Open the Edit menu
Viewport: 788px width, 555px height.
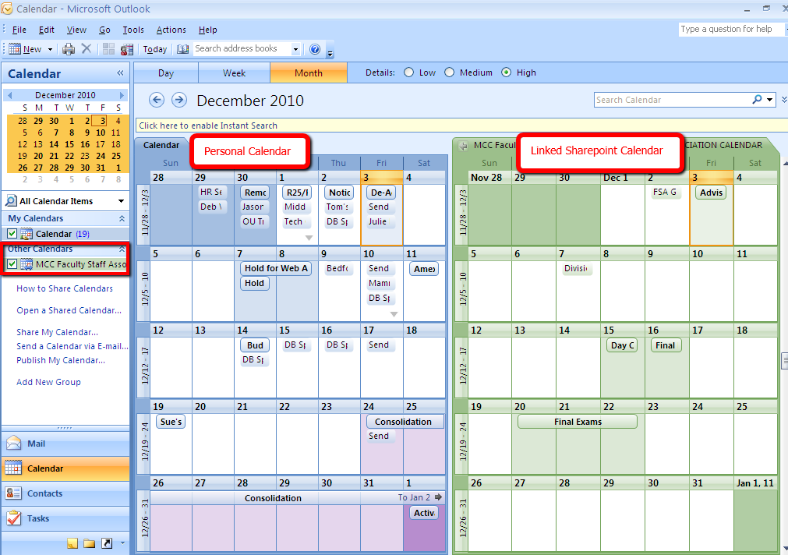(x=47, y=30)
